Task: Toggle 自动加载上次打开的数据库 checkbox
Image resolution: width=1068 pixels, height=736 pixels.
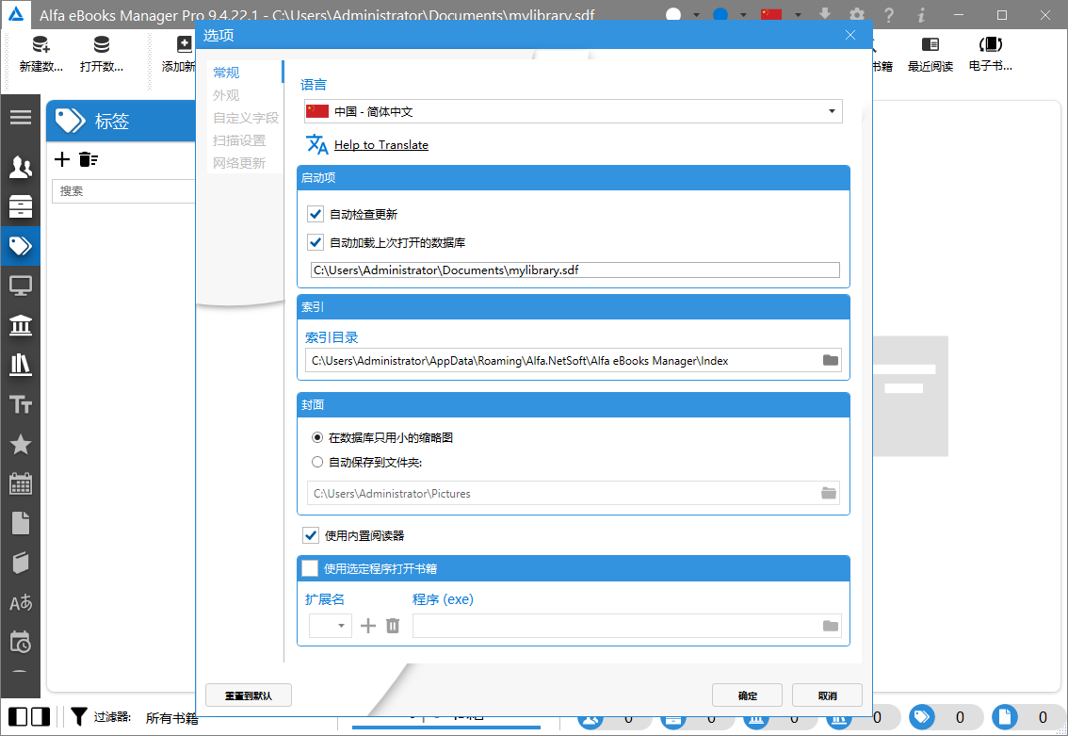Action: coord(316,242)
